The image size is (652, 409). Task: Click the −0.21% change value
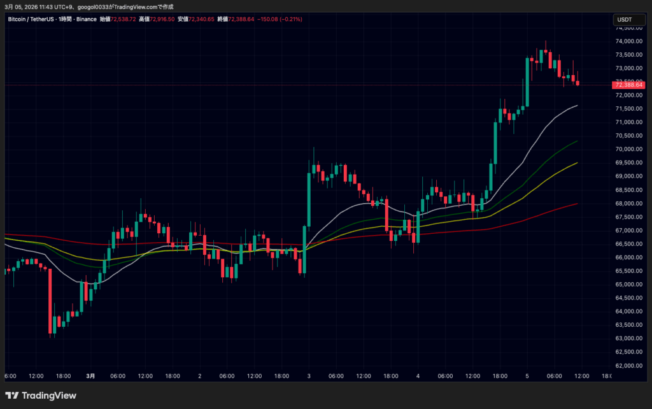coord(290,19)
